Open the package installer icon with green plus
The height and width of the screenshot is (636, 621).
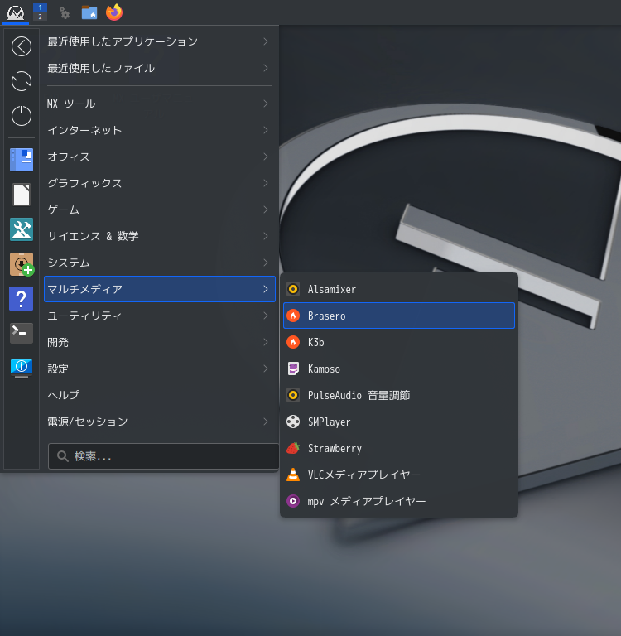[x=22, y=264]
